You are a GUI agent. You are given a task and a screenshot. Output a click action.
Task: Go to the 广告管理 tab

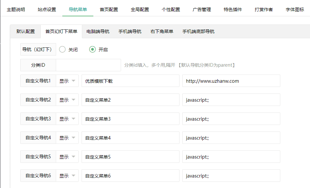coord(202,9)
